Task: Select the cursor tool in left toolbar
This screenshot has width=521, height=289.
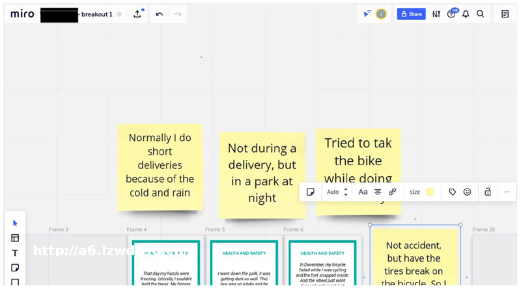Action: point(15,223)
